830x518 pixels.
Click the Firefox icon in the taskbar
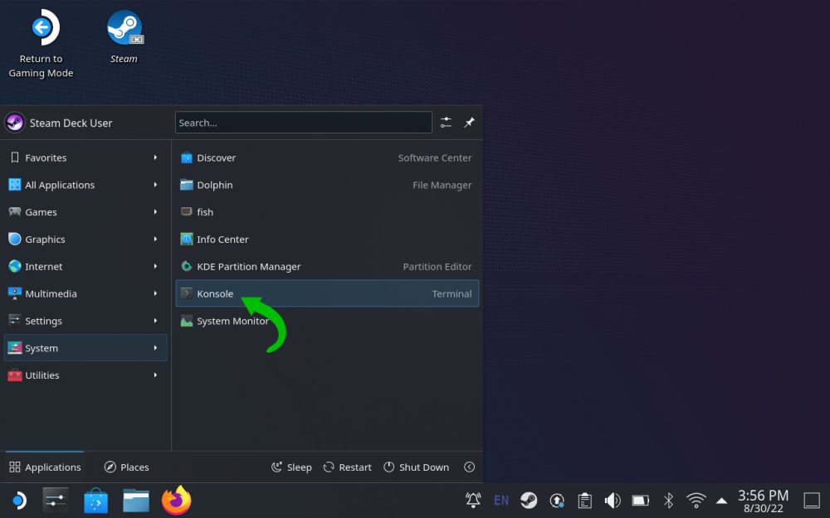[176, 501]
